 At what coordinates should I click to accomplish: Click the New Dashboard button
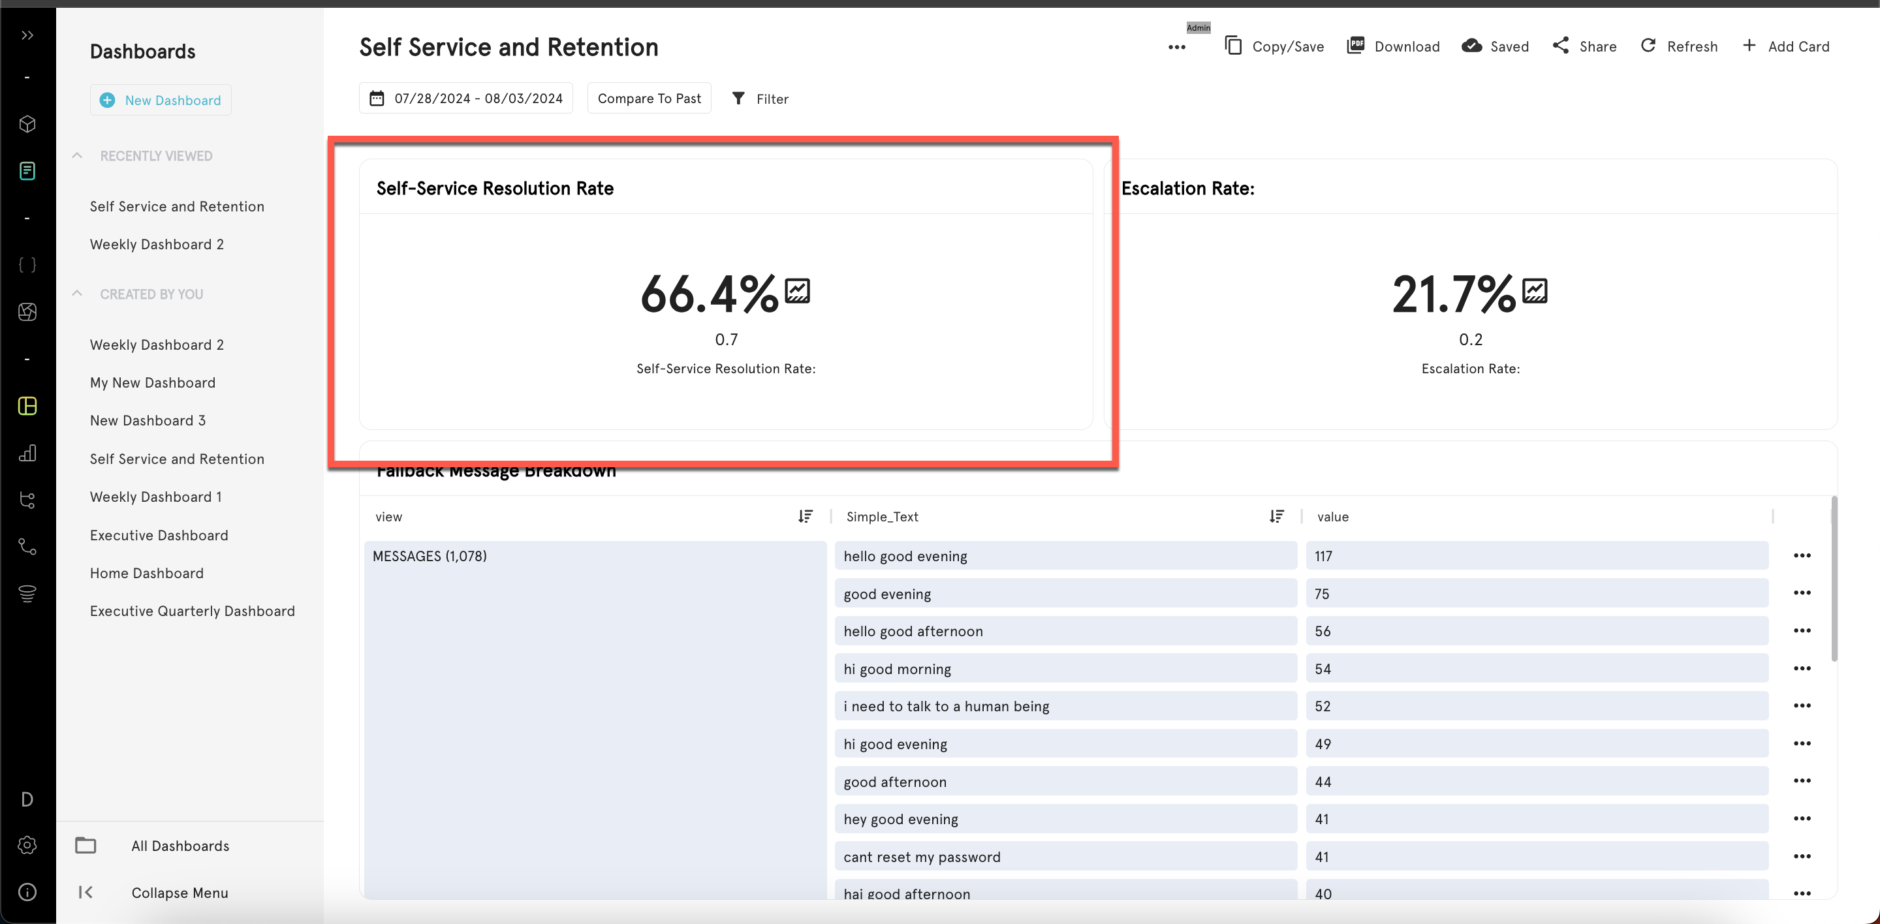tap(161, 100)
